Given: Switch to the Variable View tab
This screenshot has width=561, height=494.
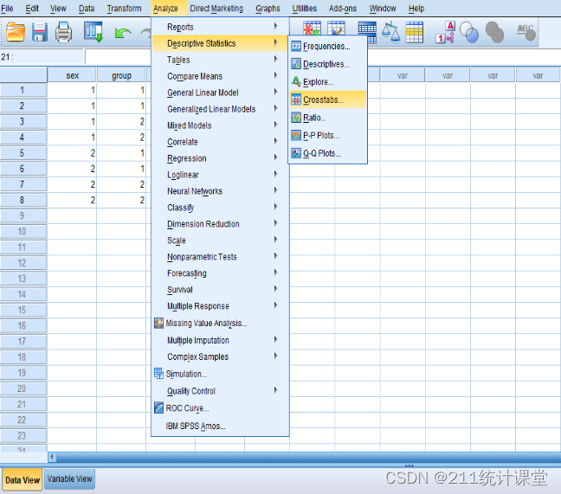Looking at the screenshot, I should 70,479.
